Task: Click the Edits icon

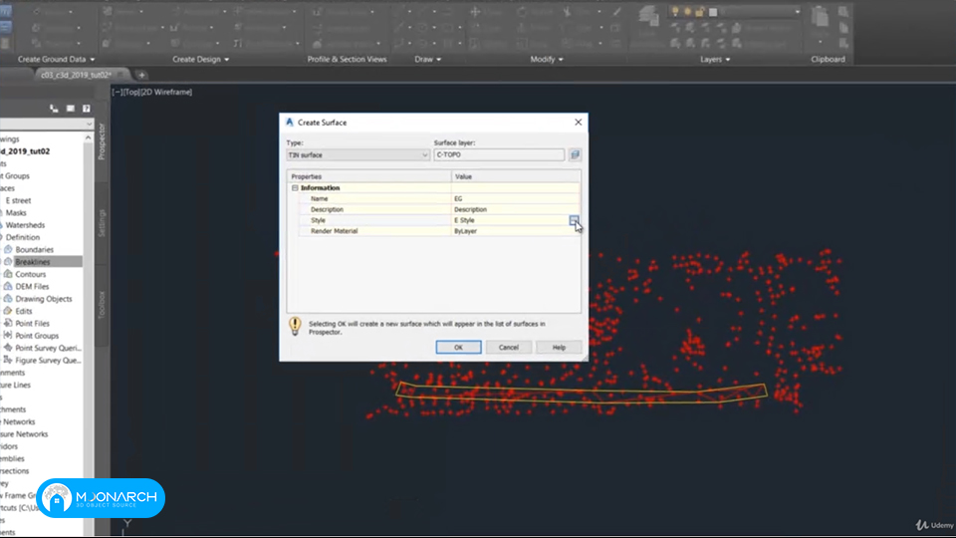Action: [8, 311]
